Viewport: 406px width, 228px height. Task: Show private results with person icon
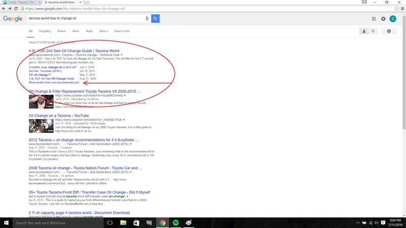364,31
